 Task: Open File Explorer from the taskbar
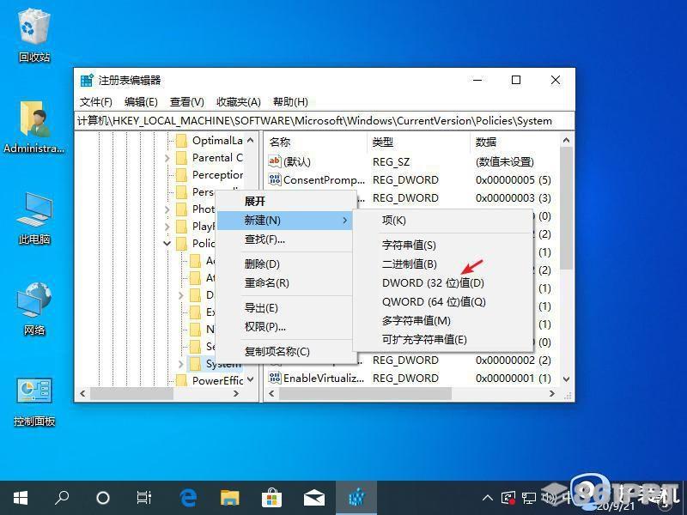(x=229, y=498)
